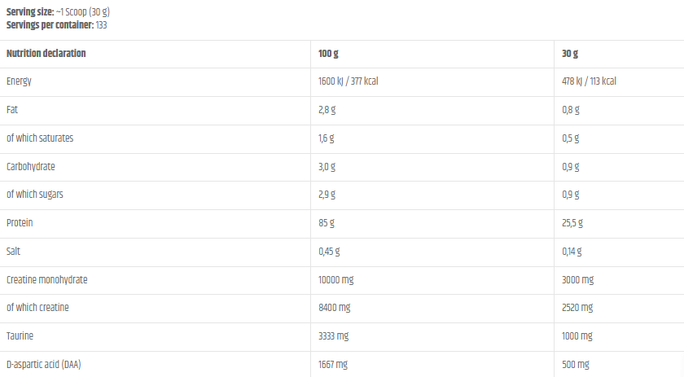Select the Taurine row label
Screen dimensions: 684x377
click(x=20, y=335)
